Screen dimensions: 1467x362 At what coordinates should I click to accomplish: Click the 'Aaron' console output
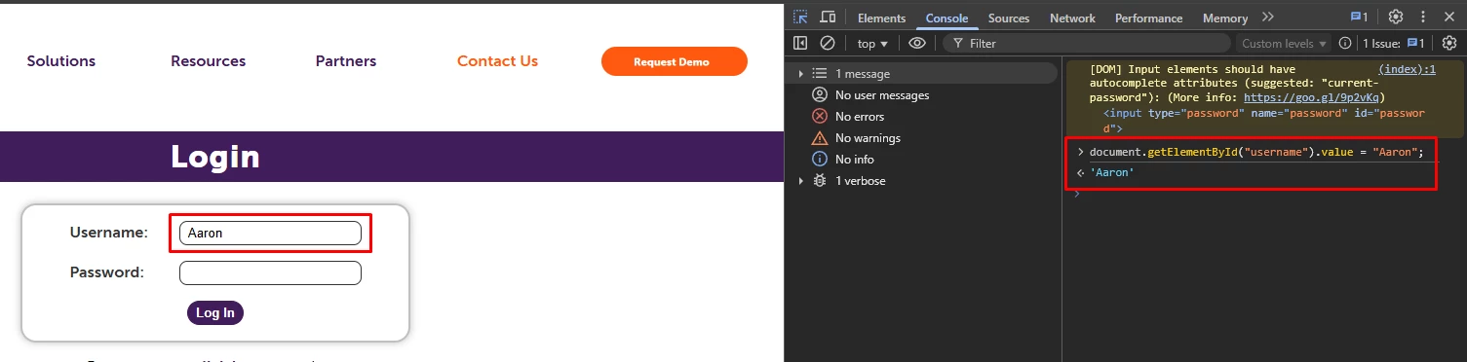[x=1112, y=172]
